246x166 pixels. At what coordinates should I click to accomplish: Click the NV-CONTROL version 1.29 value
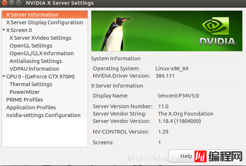coord(163,132)
